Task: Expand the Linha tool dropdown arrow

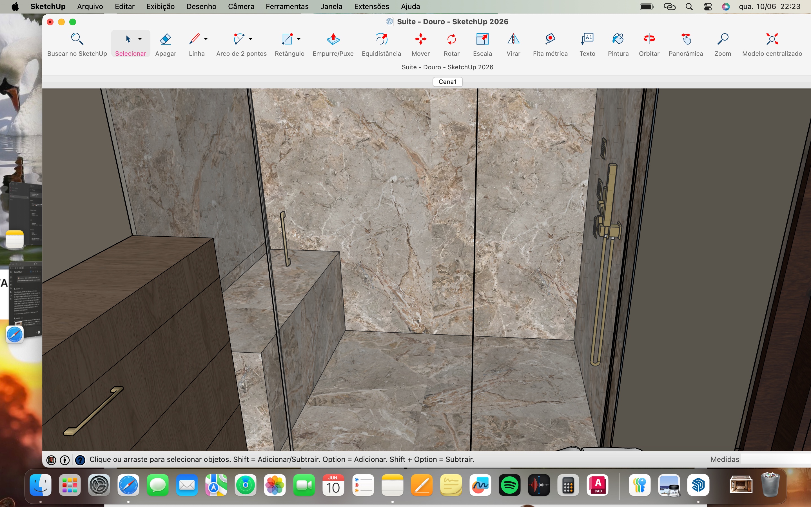Action: 206,39
